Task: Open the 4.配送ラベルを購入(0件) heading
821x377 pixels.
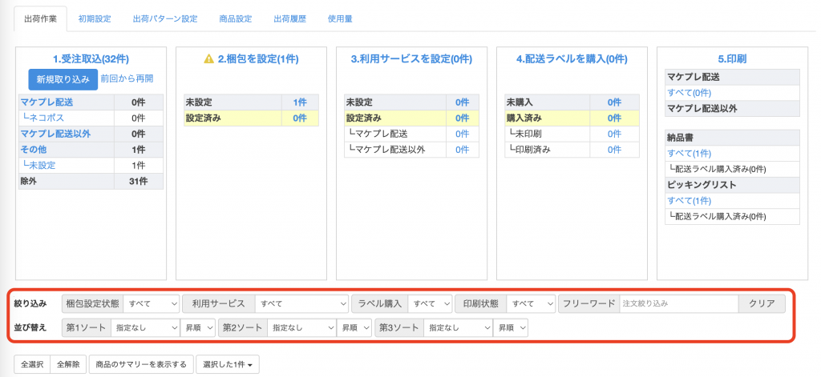Action: 572,59
